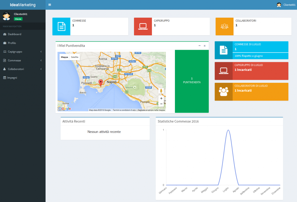Click the Commesse di Luglio file icon
Screen dimensions: 297x202
(x=224, y=50)
